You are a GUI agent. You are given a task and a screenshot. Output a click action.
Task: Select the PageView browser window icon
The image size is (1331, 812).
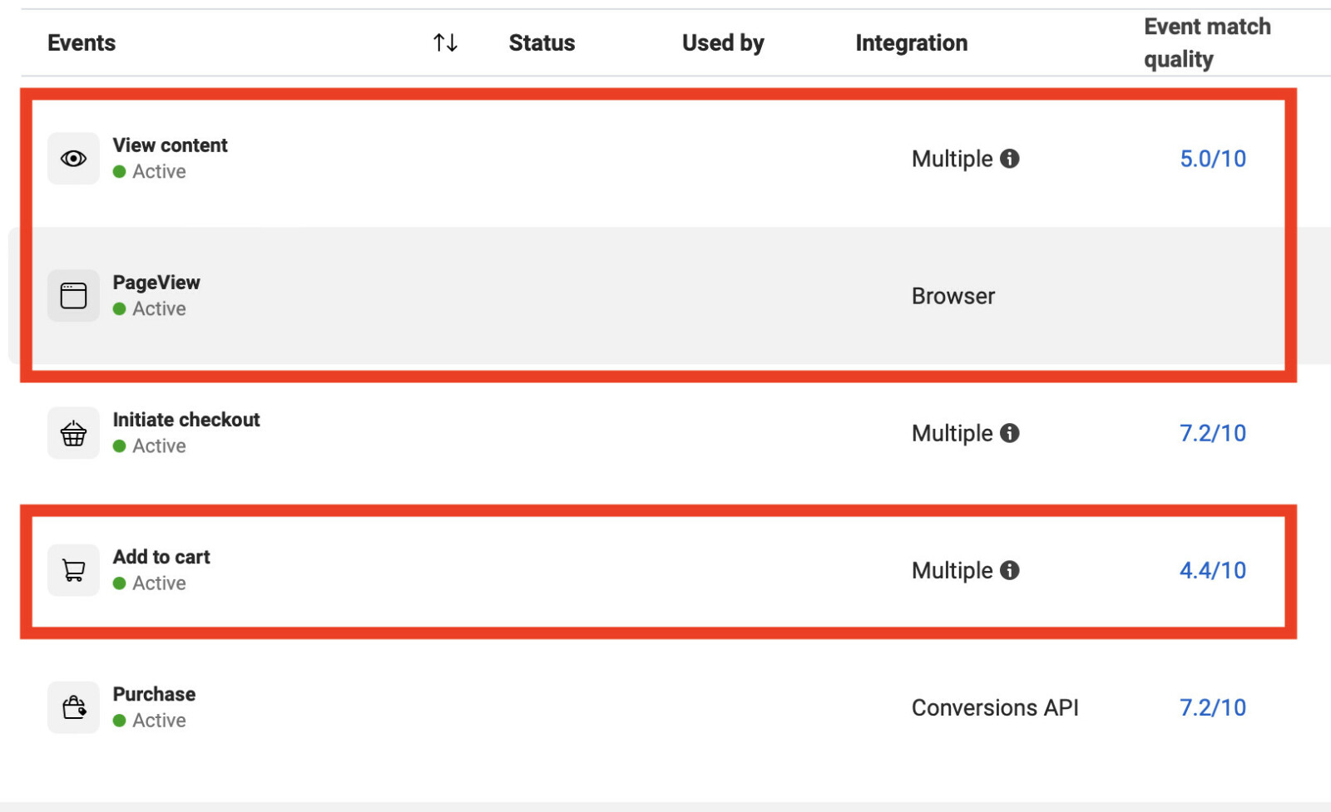coord(73,295)
